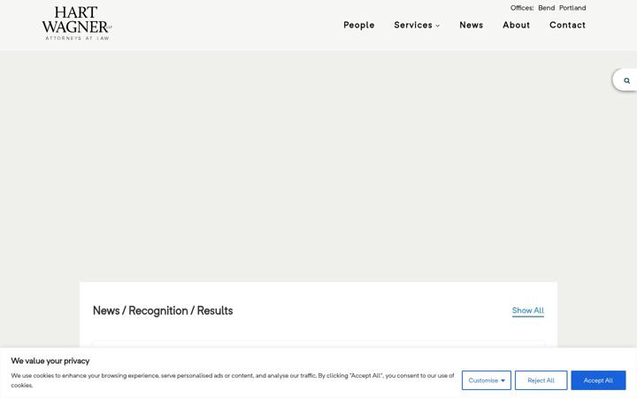Image resolution: width=637 pixels, height=398 pixels.
Task: Select the Portland office link
Action: tap(572, 8)
